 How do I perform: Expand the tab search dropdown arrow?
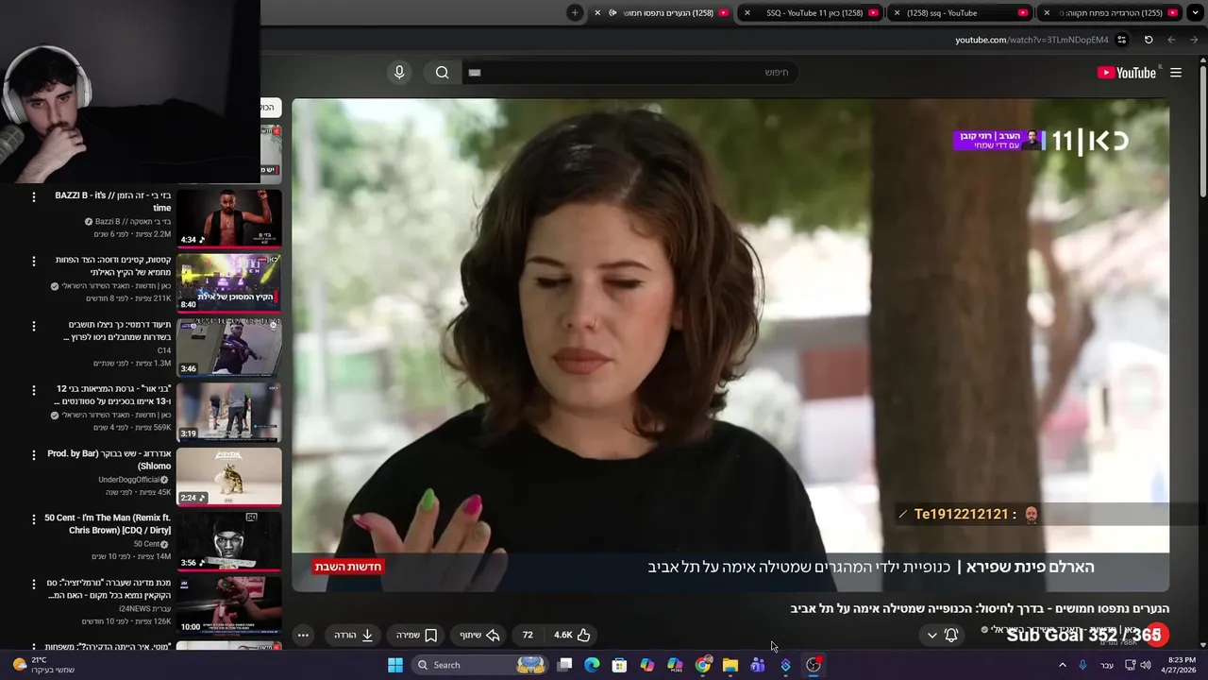[1197, 12]
